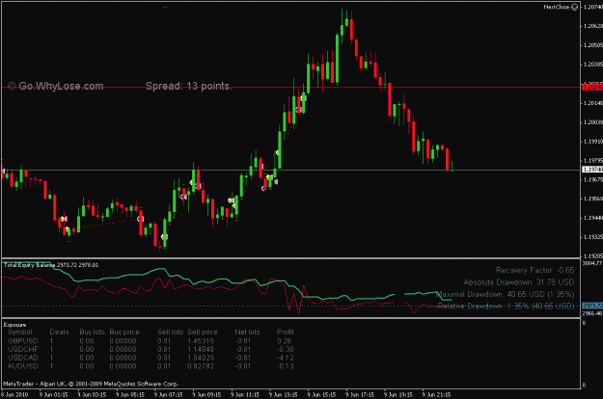Click the Buy lots column header

93,332
